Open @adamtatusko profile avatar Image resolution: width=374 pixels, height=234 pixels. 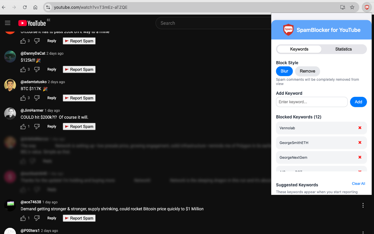click(10, 85)
